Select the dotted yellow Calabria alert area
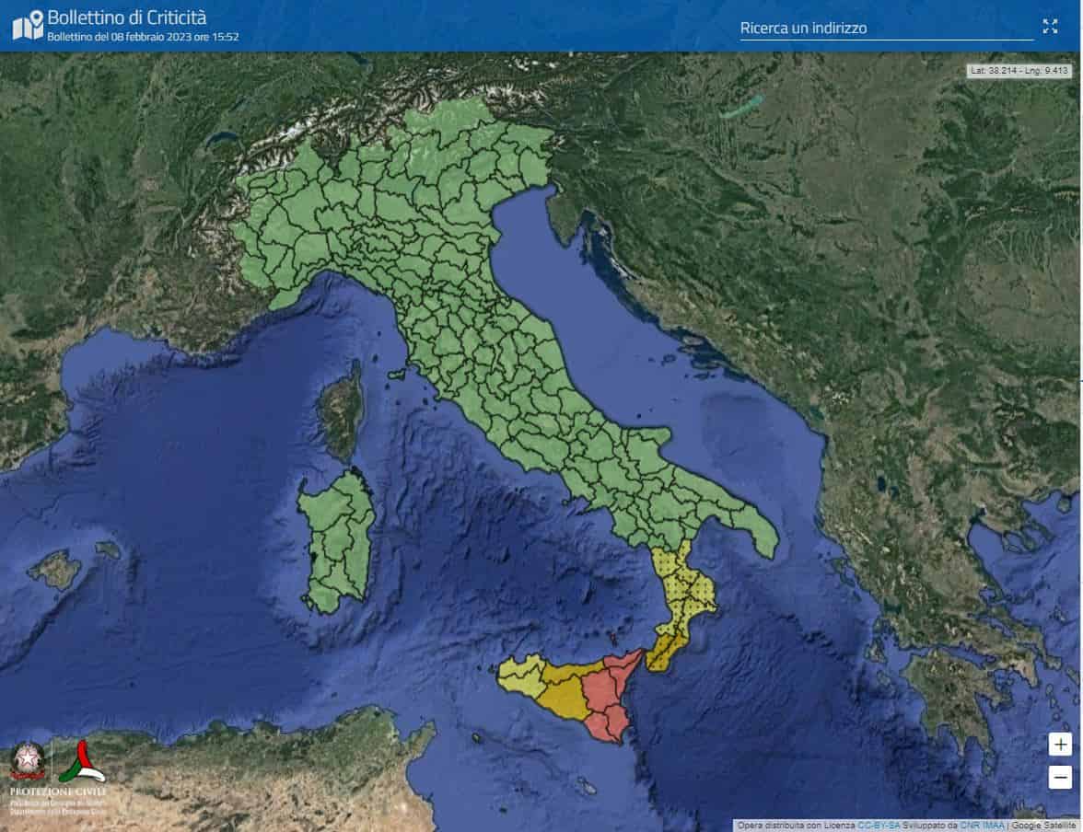 tap(683, 587)
